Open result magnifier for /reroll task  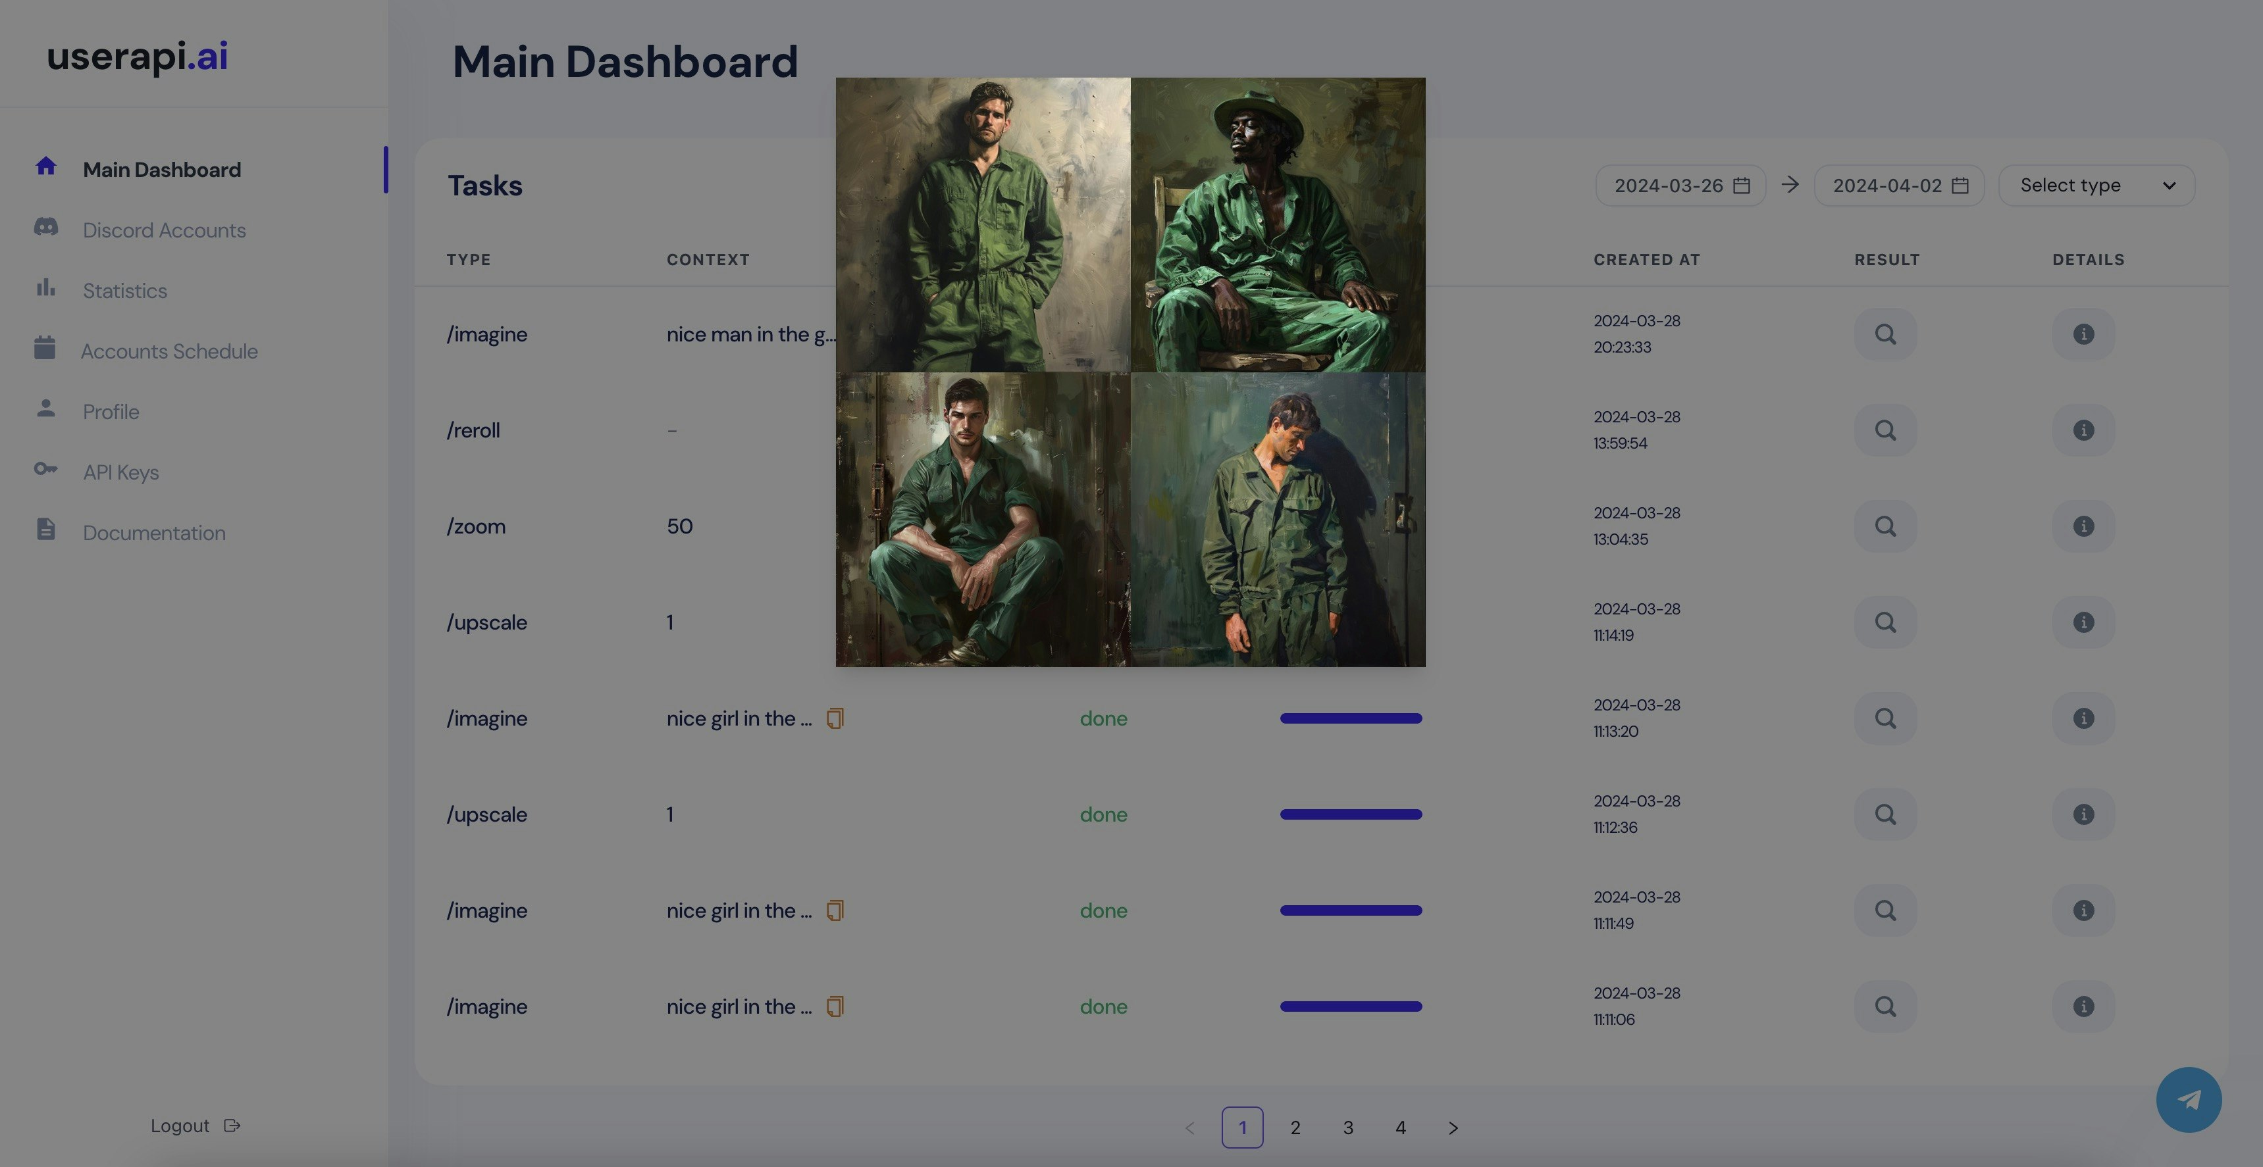(x=1885, y=430)
